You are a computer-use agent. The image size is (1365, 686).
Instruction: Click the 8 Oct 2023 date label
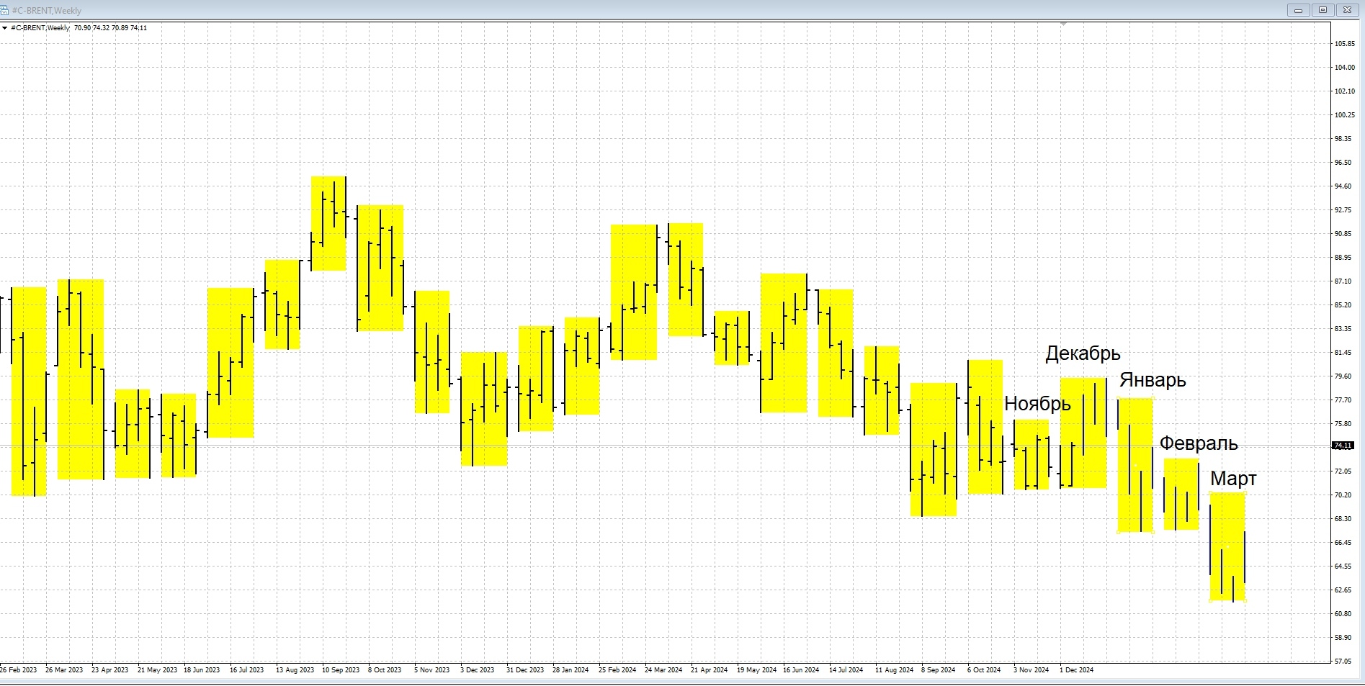coord(385,670)
